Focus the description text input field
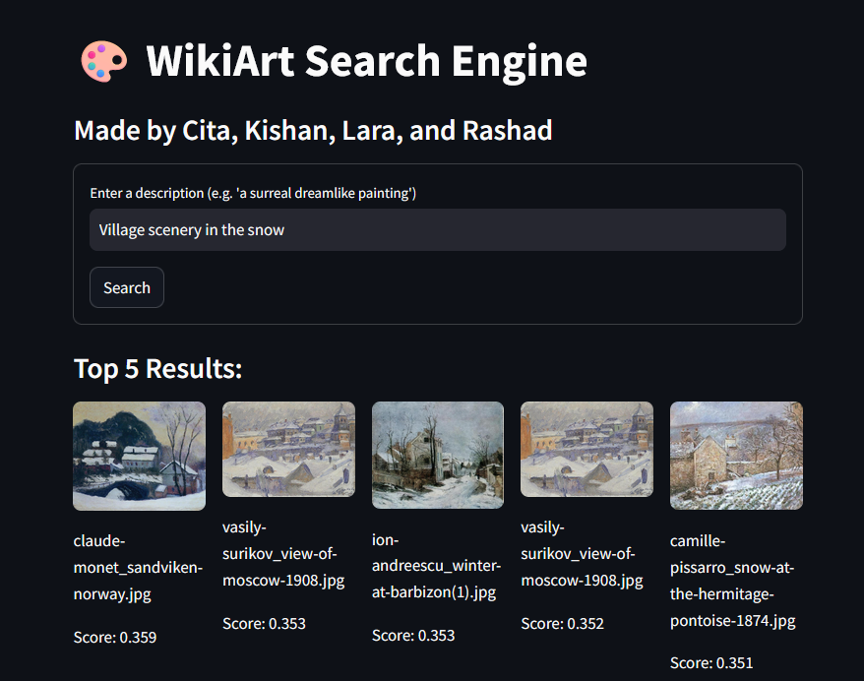The width and height of the screenshot is (864, 681). (x=437, y=229)
